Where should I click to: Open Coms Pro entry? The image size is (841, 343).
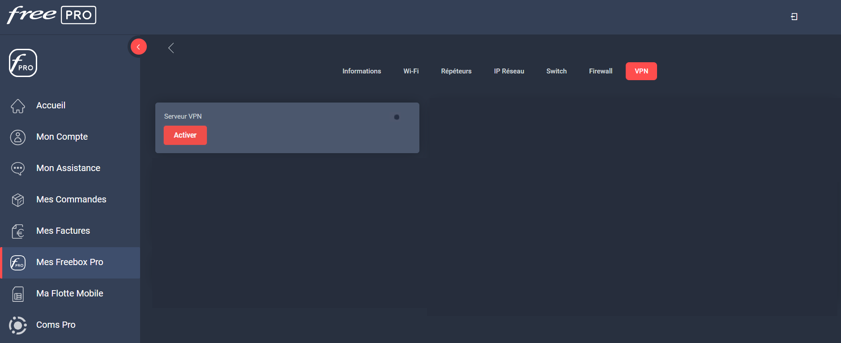tap(55, 325)
